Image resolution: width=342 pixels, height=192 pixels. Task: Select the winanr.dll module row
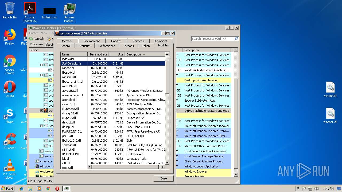pyautogui.click(x=113, y=68)
